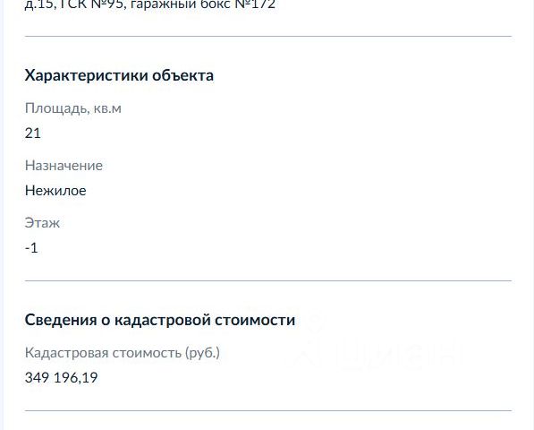Click the floor value -1
This screenshot has width=534, height=430.
(x=31, y=247)
